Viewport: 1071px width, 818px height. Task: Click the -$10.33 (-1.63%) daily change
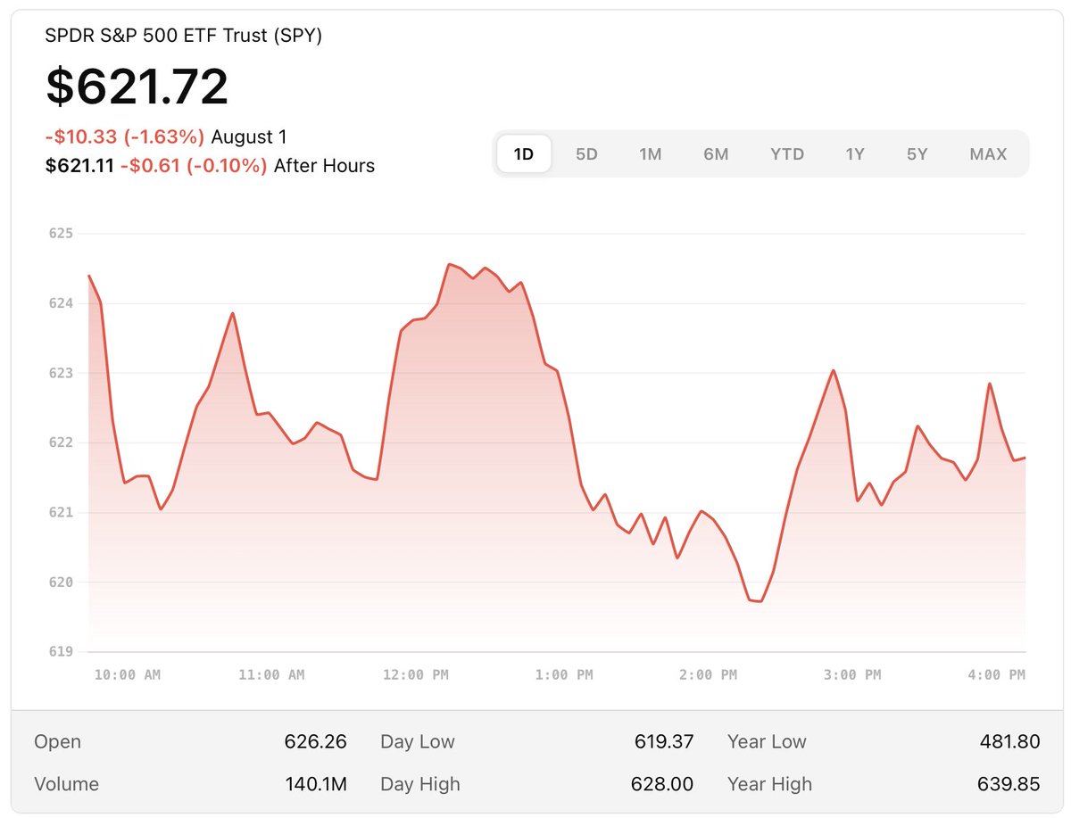125,137
